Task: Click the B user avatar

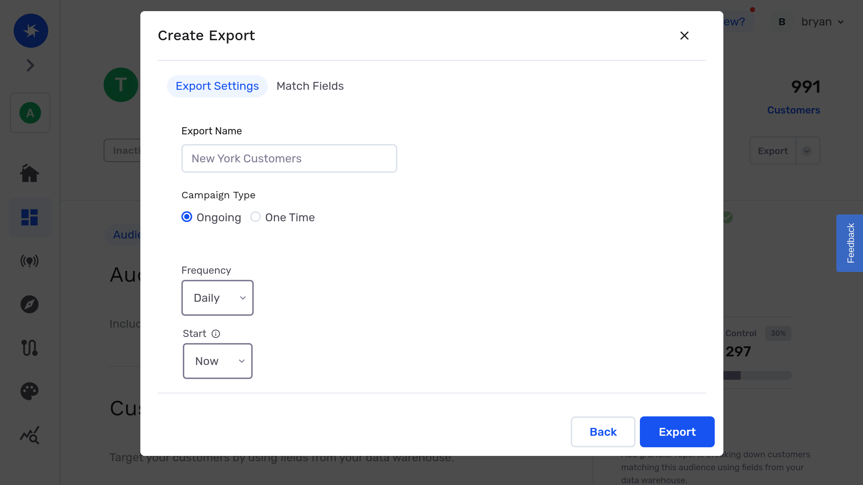Action: 782,22
